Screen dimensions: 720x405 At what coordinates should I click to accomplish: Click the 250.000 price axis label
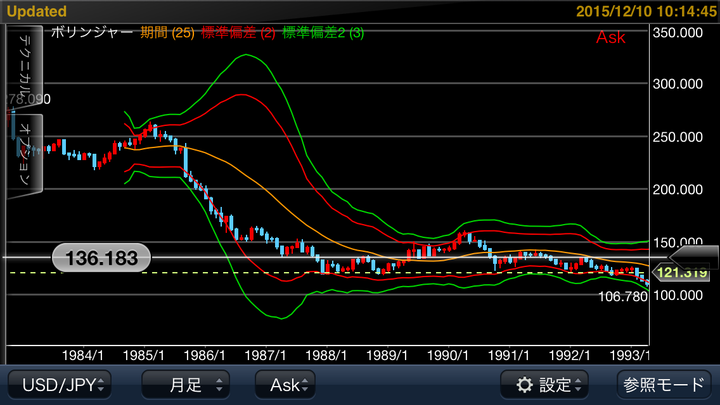pyautogui.click(x=678, y=137)
